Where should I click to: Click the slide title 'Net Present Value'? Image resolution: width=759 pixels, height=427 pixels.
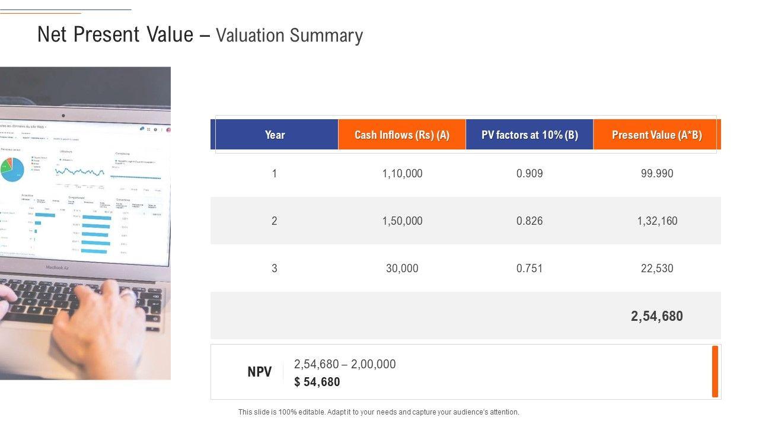click(x=115, y=34)
